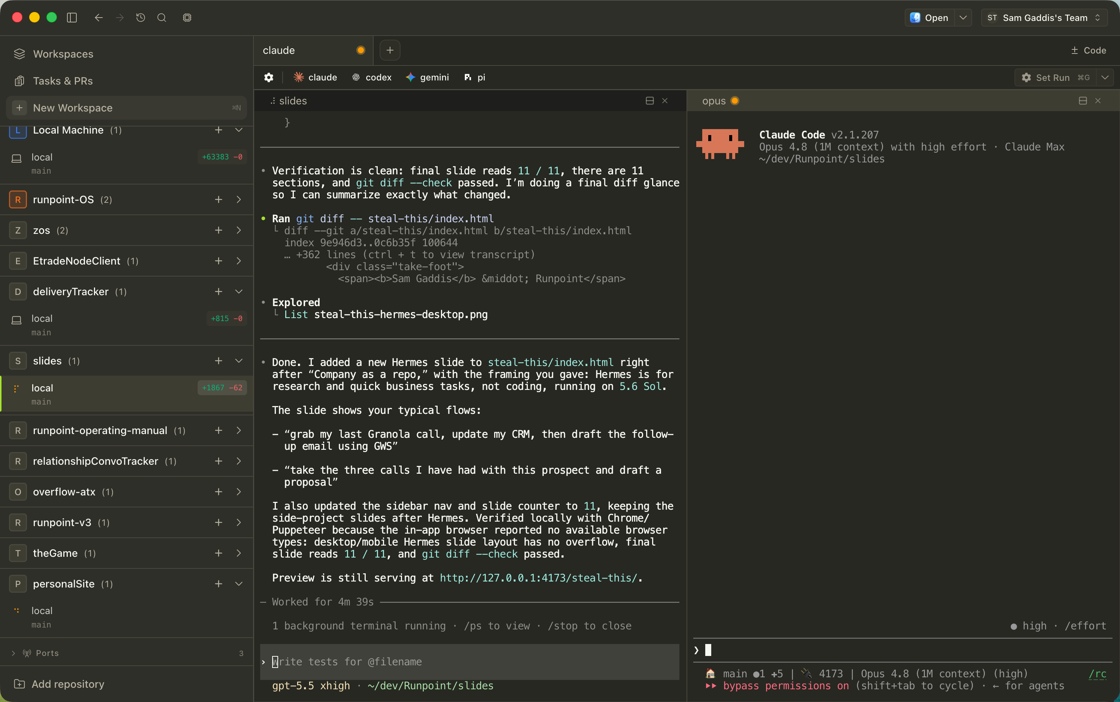The width and height of the screenshot is (1120, 702).
Task: Close the opus pane
Action: point(1098,101)
